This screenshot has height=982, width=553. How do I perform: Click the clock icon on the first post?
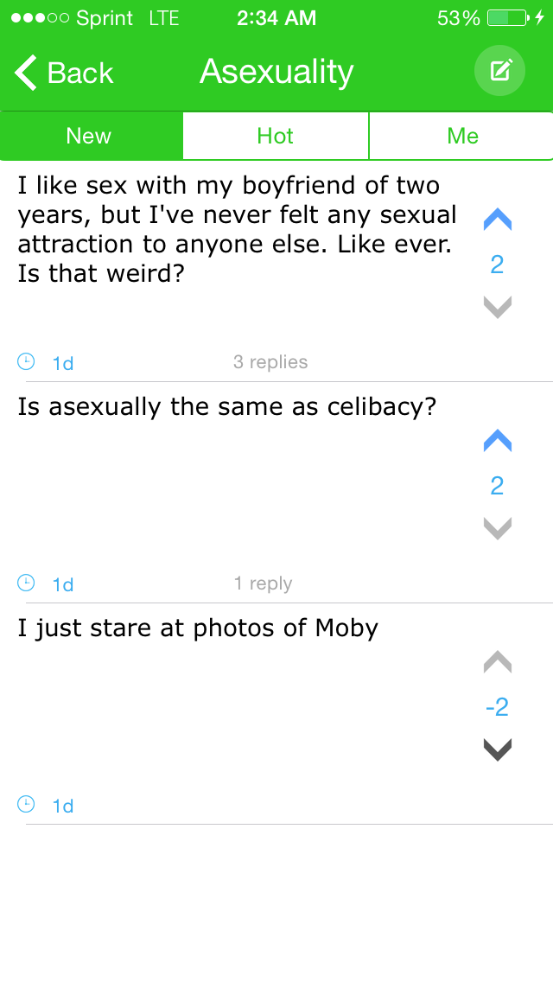pyautogui.click(x=26, y=361)
